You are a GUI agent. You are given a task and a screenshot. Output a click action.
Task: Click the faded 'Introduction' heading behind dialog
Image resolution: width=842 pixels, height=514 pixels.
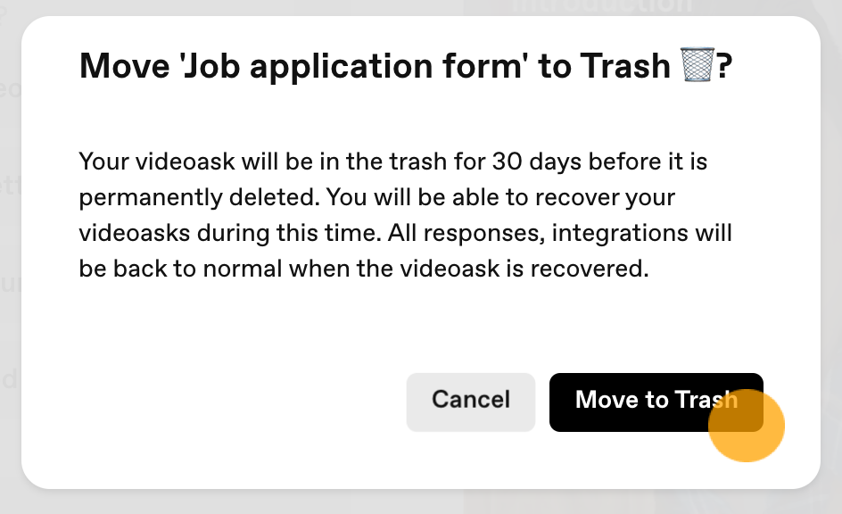pyautogui.click(x=600, y=5)
